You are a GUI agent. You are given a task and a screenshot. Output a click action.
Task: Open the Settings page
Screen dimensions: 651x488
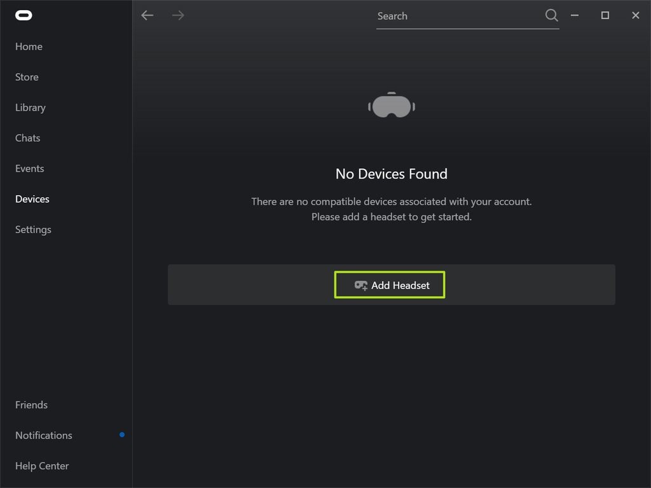coord(33,229)
